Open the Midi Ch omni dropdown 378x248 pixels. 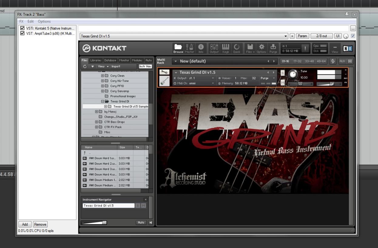194,83
